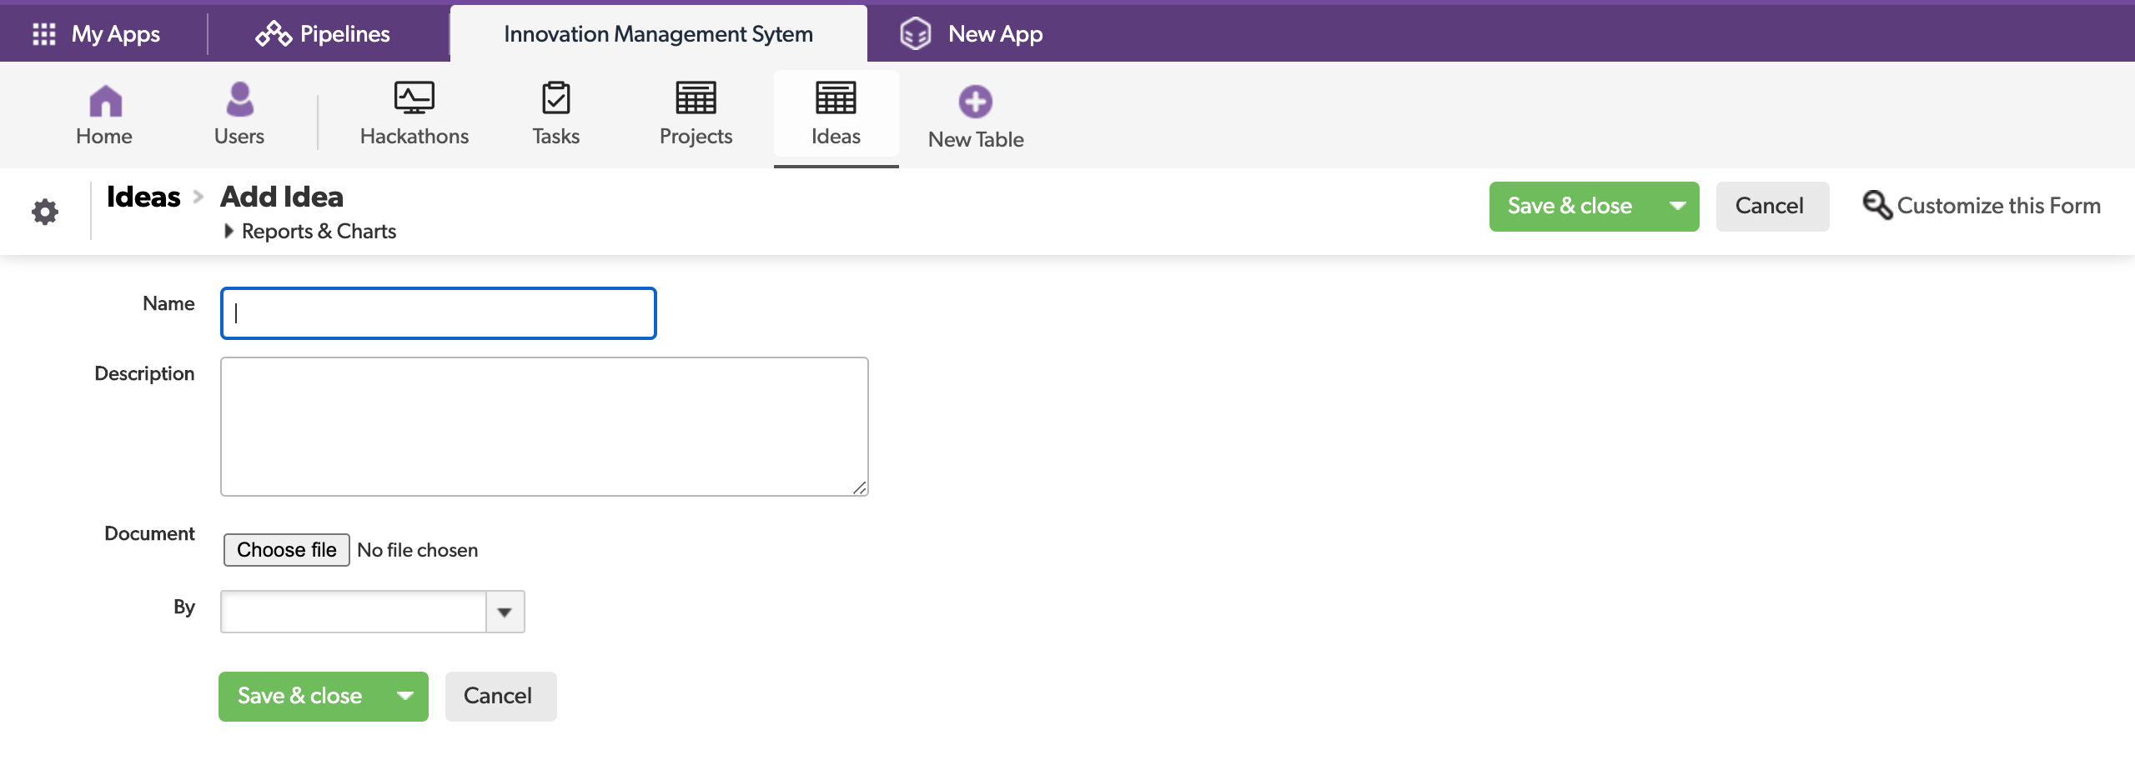The image size is (2135, 770).
Task: Click the New App label
Action: tap(996, 34)
